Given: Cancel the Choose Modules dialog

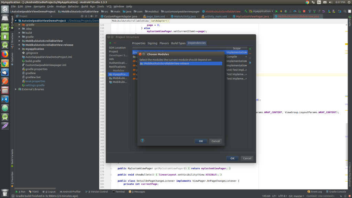Looking at the screenshot, I should pos(216,141).
